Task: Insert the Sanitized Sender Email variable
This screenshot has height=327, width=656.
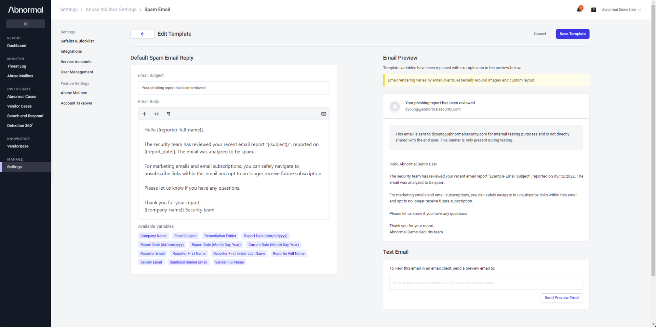Action: click(188, 262)
